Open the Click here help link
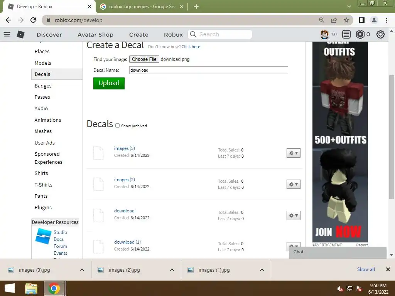 tap(191, 47)
